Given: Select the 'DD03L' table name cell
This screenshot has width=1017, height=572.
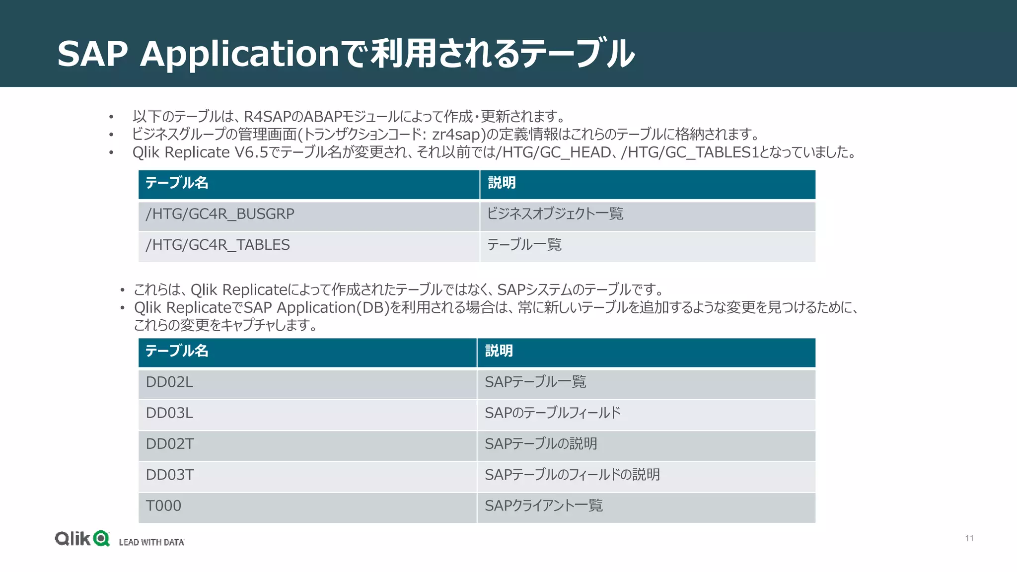Looking at the screenshot, I should [x=307, y=415].
